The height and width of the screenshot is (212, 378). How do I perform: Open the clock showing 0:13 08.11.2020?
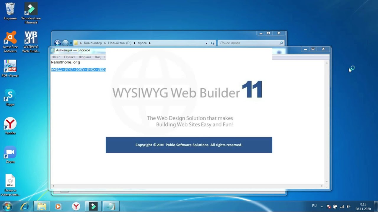click(x=363, y=206)
